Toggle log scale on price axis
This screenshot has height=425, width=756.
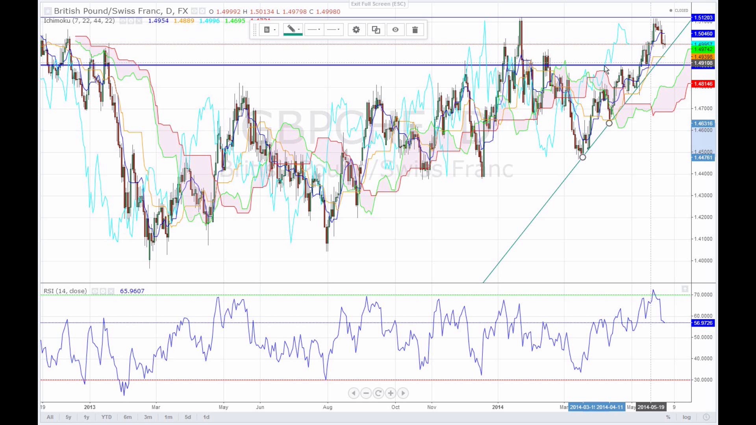(x=687, y=417)
